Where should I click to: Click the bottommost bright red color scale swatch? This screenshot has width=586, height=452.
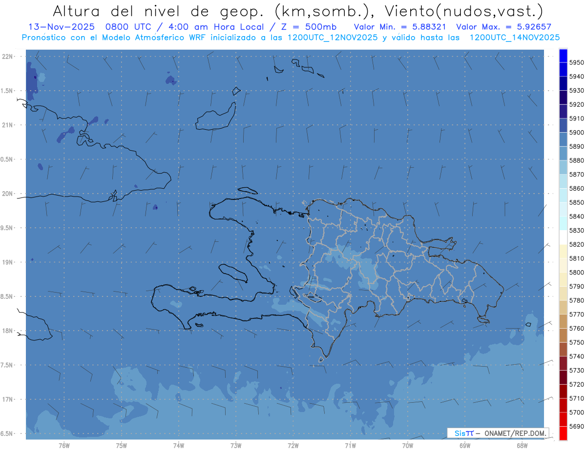(563, 433)
